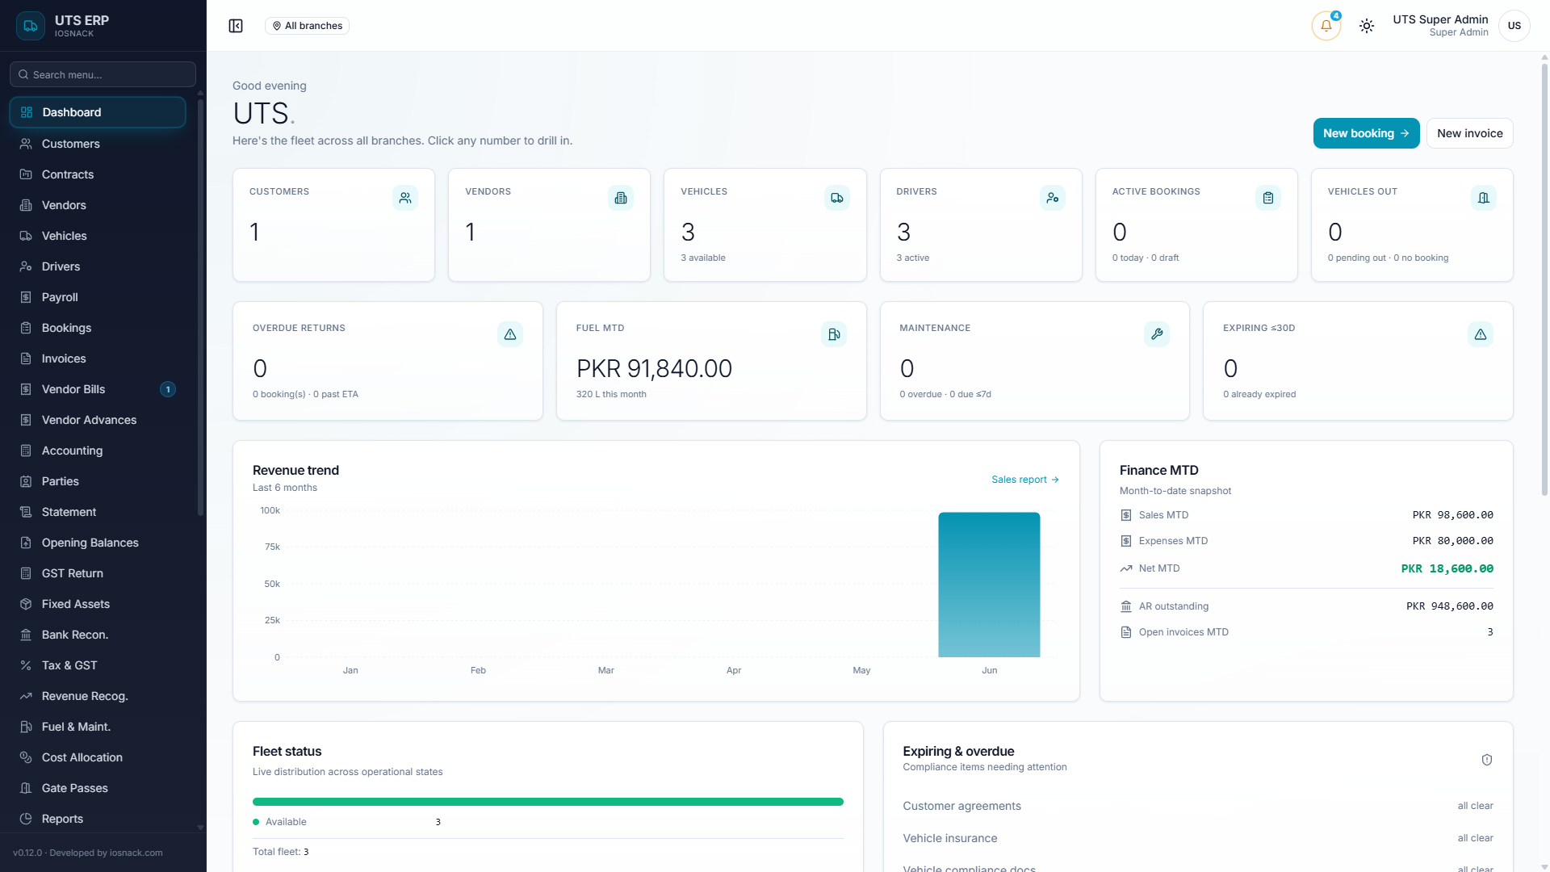The height and width of the screenshot is (872, 1550).
Task: Click the Accounting sidebar icon
Action: [x=26, y=451]
